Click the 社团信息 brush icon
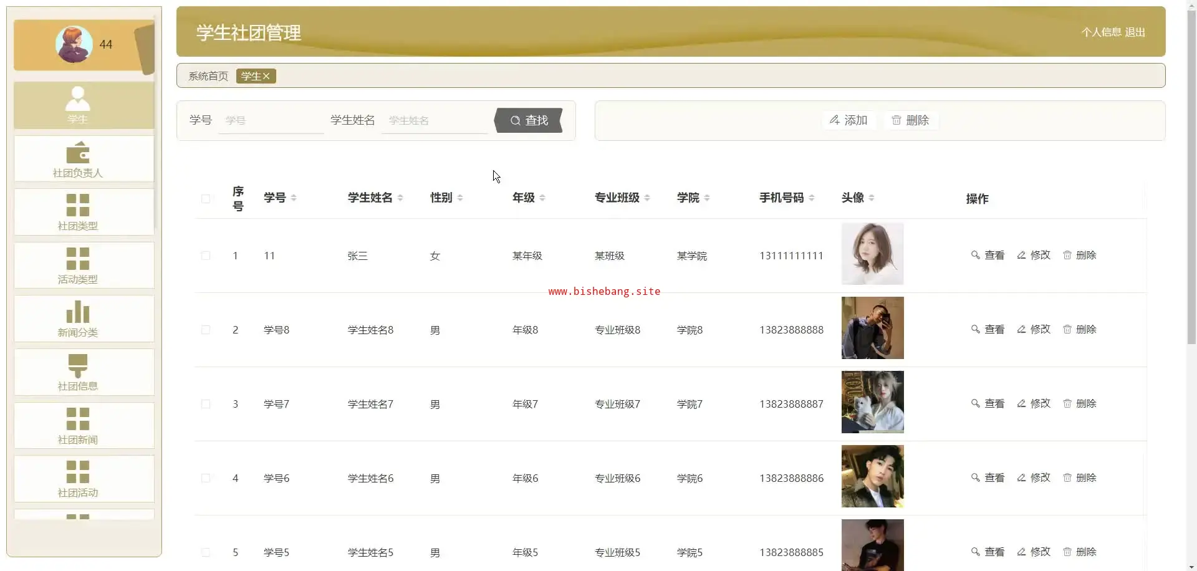 78,365
